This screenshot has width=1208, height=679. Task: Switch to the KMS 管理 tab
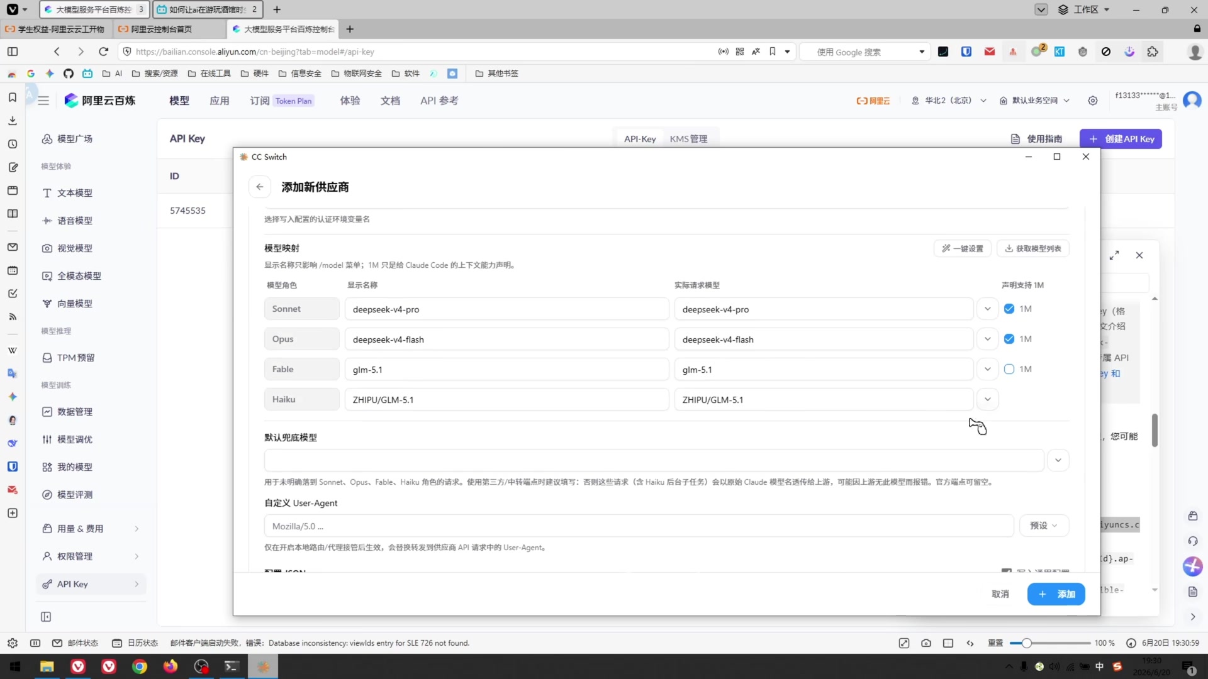[688, 139]
